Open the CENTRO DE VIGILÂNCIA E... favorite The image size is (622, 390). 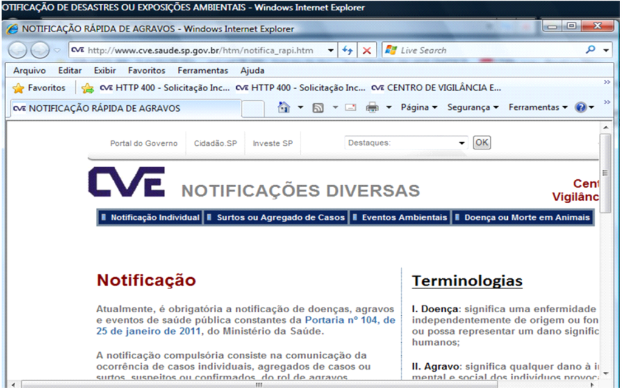[x=436, y=87]
